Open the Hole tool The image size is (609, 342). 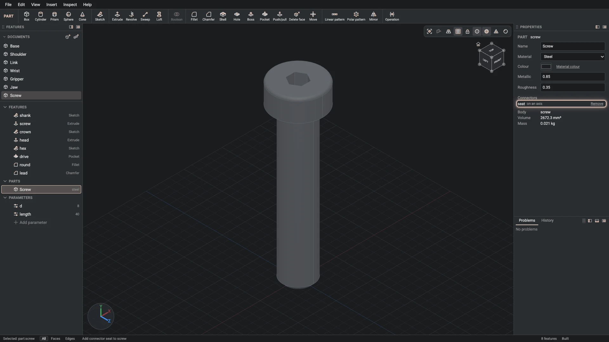(237, 16)
